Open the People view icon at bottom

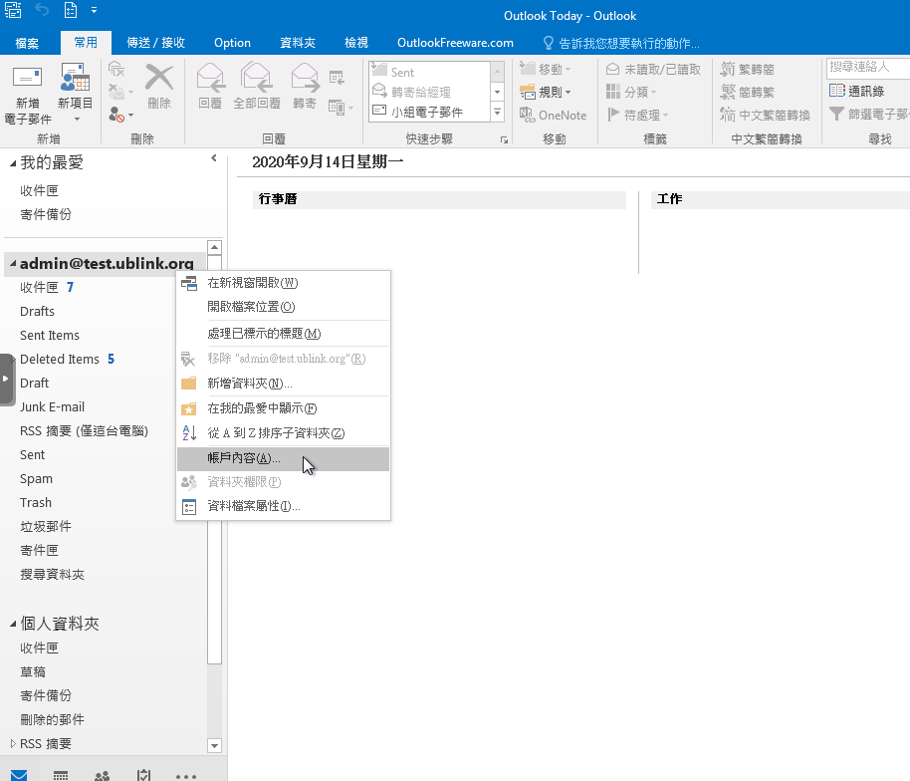(x=102, y=775)
